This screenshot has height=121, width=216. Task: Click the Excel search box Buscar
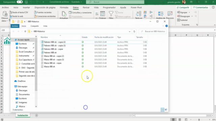tap(115, 2)
